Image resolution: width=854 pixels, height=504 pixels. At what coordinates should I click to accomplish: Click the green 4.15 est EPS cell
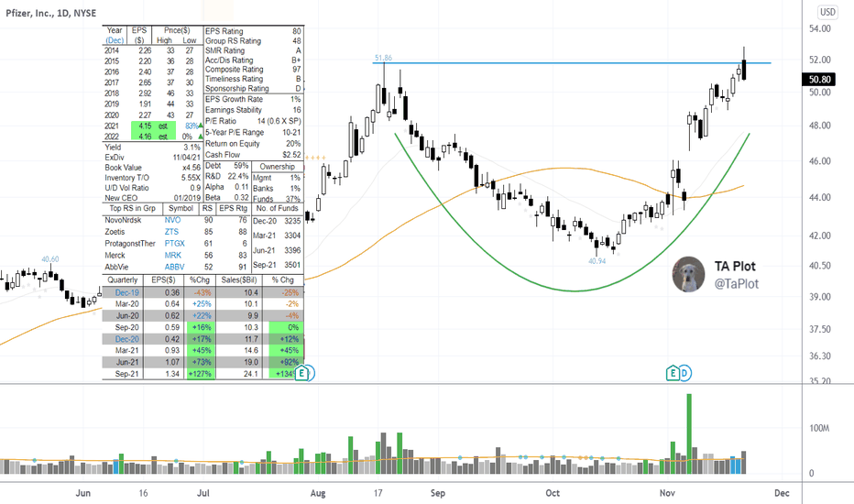153,126
